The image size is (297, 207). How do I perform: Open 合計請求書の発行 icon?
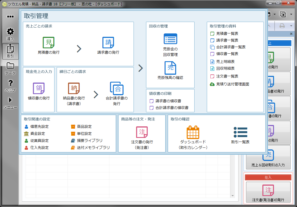(x=117, y=88)
